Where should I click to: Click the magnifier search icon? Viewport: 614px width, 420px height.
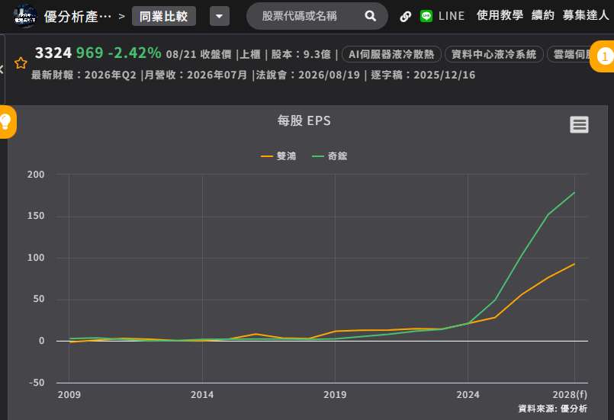pyautogui.click(x=371, y=16)
